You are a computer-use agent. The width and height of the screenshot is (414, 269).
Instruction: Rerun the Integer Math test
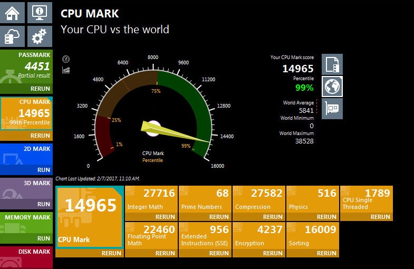pyautogui.click(x=165, y=217)
